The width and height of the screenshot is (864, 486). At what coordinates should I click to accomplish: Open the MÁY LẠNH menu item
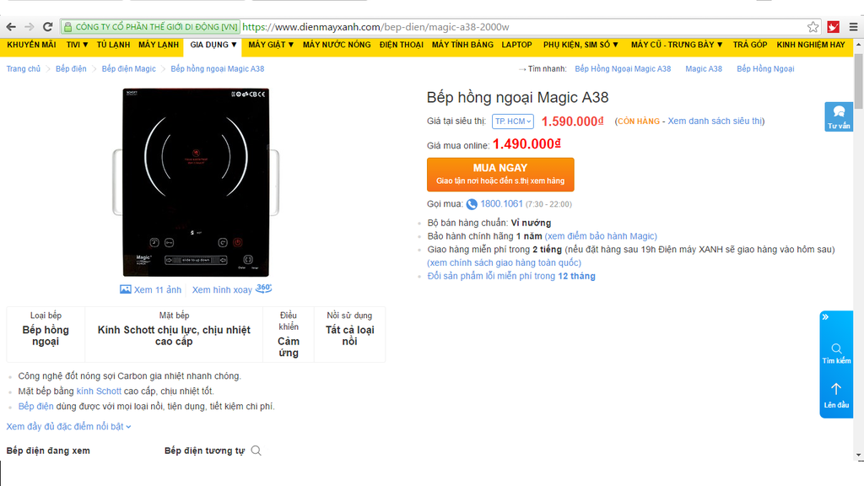tap(159, 45)
